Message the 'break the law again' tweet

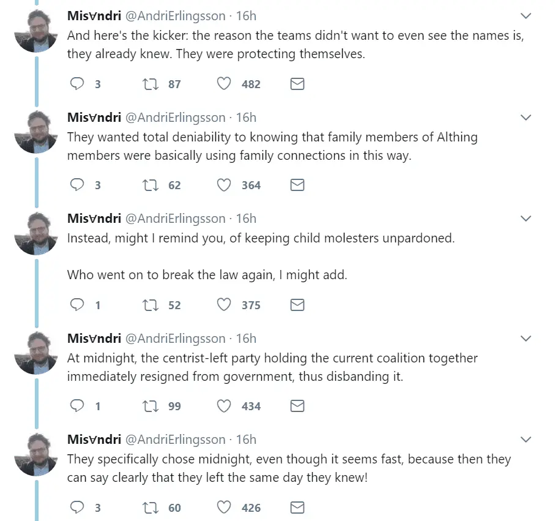297,305
